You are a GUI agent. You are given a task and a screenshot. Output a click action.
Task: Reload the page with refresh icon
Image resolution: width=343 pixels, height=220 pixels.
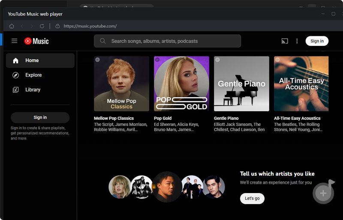(42, 26)
